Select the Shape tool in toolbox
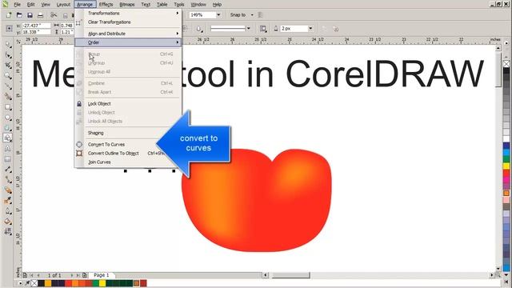 click(8, 55)
